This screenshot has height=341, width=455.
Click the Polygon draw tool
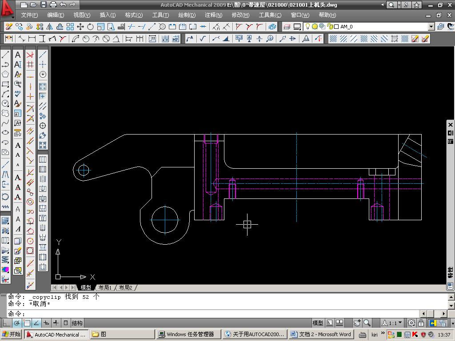tap(5, 74)
